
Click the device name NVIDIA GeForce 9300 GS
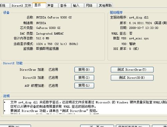(54, 17)
